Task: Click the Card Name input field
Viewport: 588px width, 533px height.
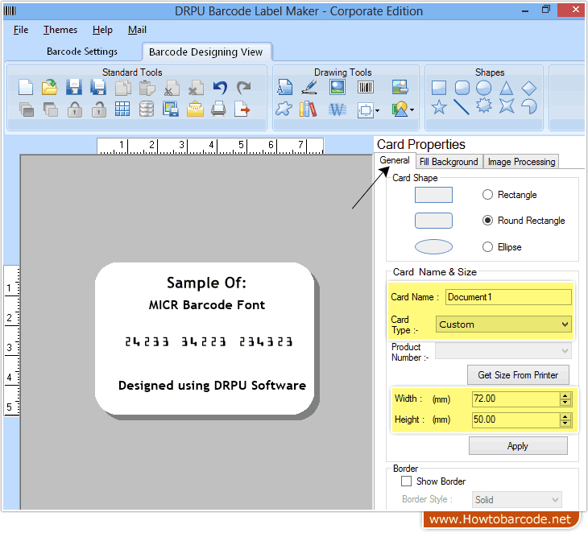Action: pos(508,297)
